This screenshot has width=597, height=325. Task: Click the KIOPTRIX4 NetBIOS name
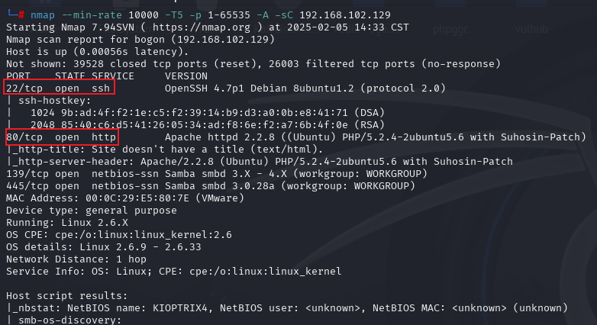coord(180,308)
